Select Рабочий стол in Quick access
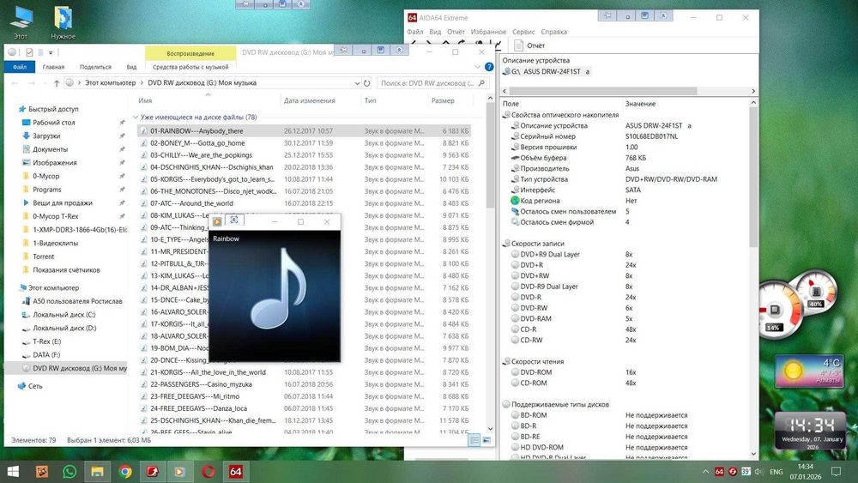This screenshot has width=858, height=483. pos(53,123)
